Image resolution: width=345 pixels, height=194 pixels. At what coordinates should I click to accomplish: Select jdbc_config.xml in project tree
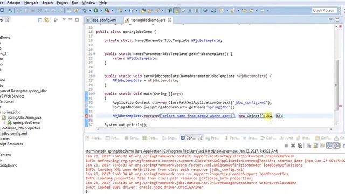15,133
